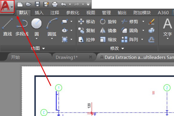
Task: Expand the rectangle tool dropdown arrow
Action: (71, 21)
